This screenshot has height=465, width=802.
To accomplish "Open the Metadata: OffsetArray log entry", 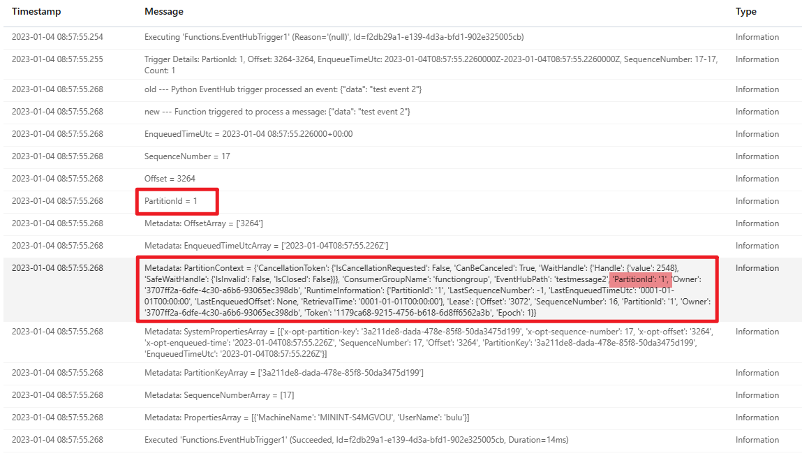I will tap(204, 223).
